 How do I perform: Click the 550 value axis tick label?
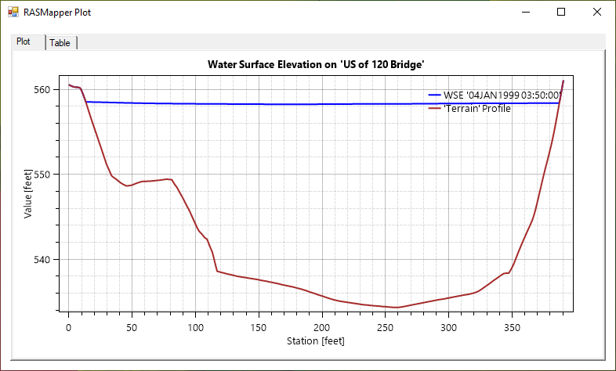42,175
